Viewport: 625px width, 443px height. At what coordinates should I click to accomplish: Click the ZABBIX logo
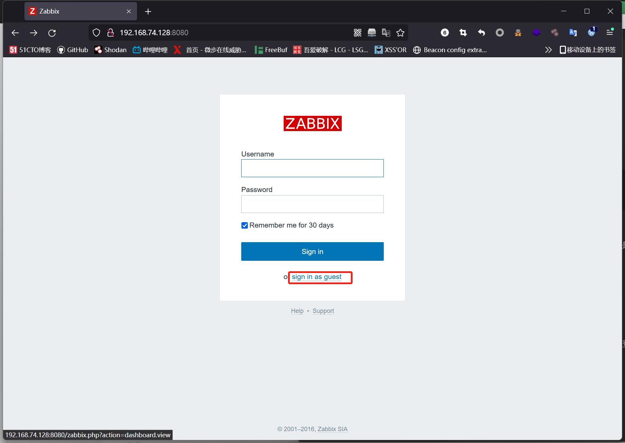(312, 124)
